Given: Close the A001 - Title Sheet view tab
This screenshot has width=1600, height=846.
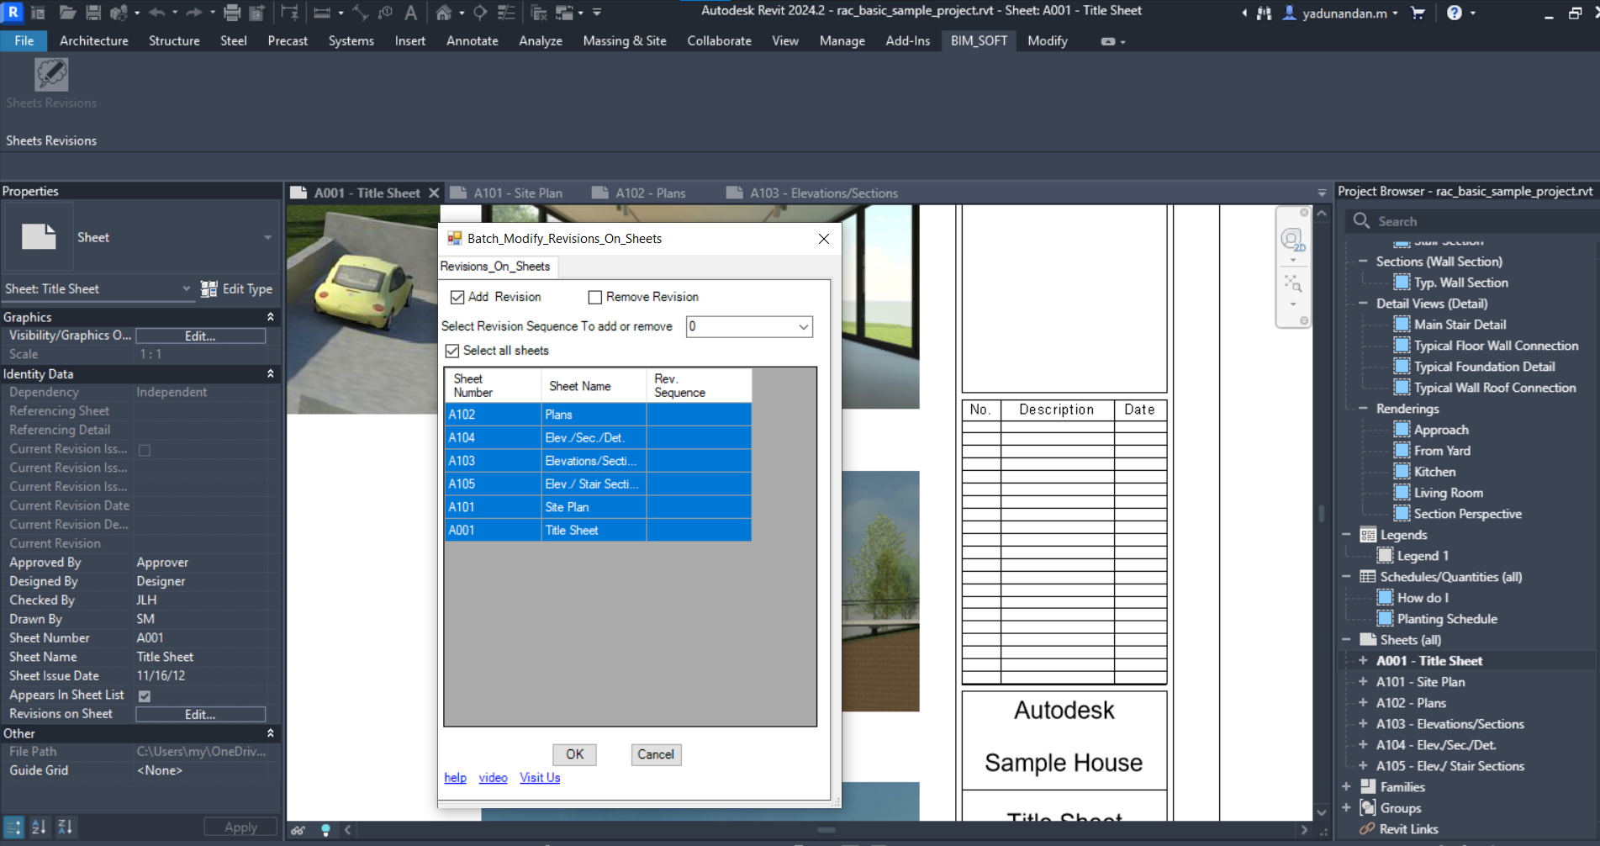Looking at the screenshot, I should coord(434,193).
